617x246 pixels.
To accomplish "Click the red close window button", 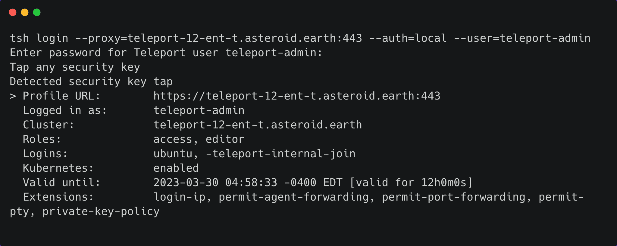I will point(13,12).
